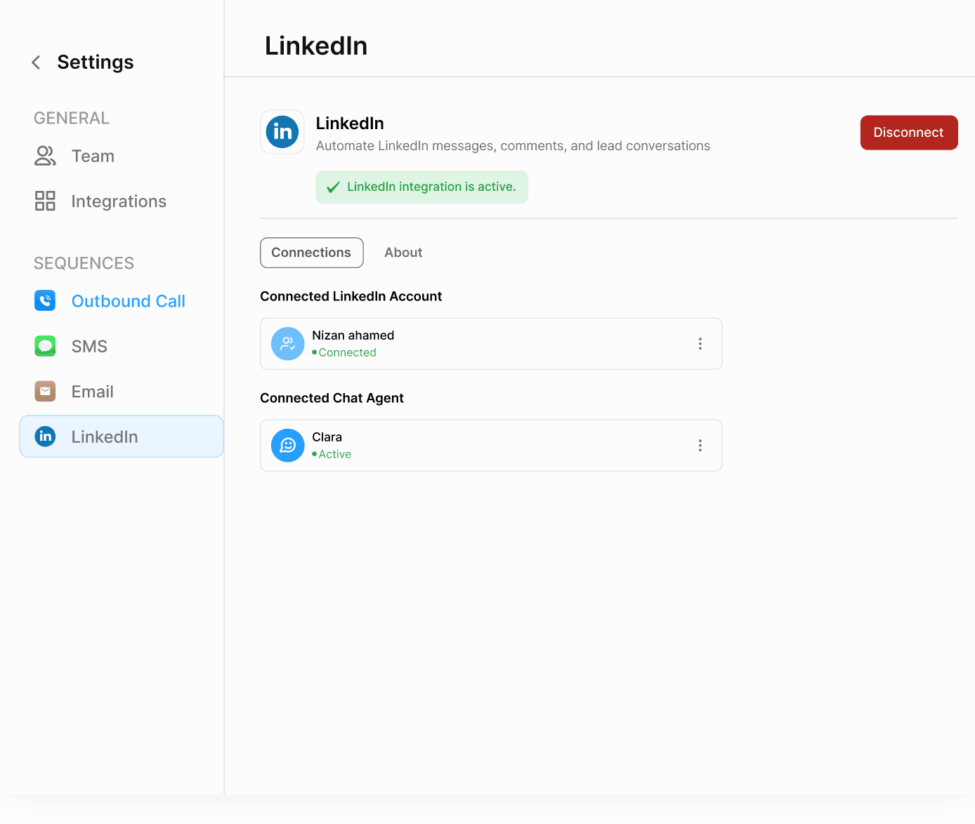Click the 'Automate LinkedIn messages' description
This screenshot has height=824, width=975.
[513, 146]
